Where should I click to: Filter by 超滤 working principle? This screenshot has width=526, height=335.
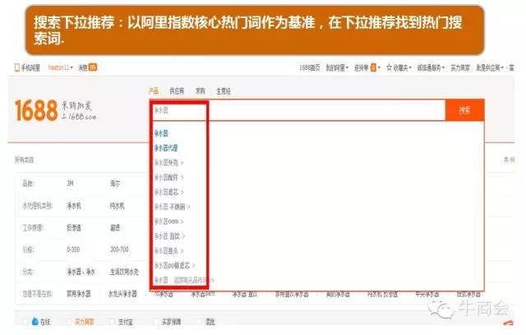[x=115, y=228]
